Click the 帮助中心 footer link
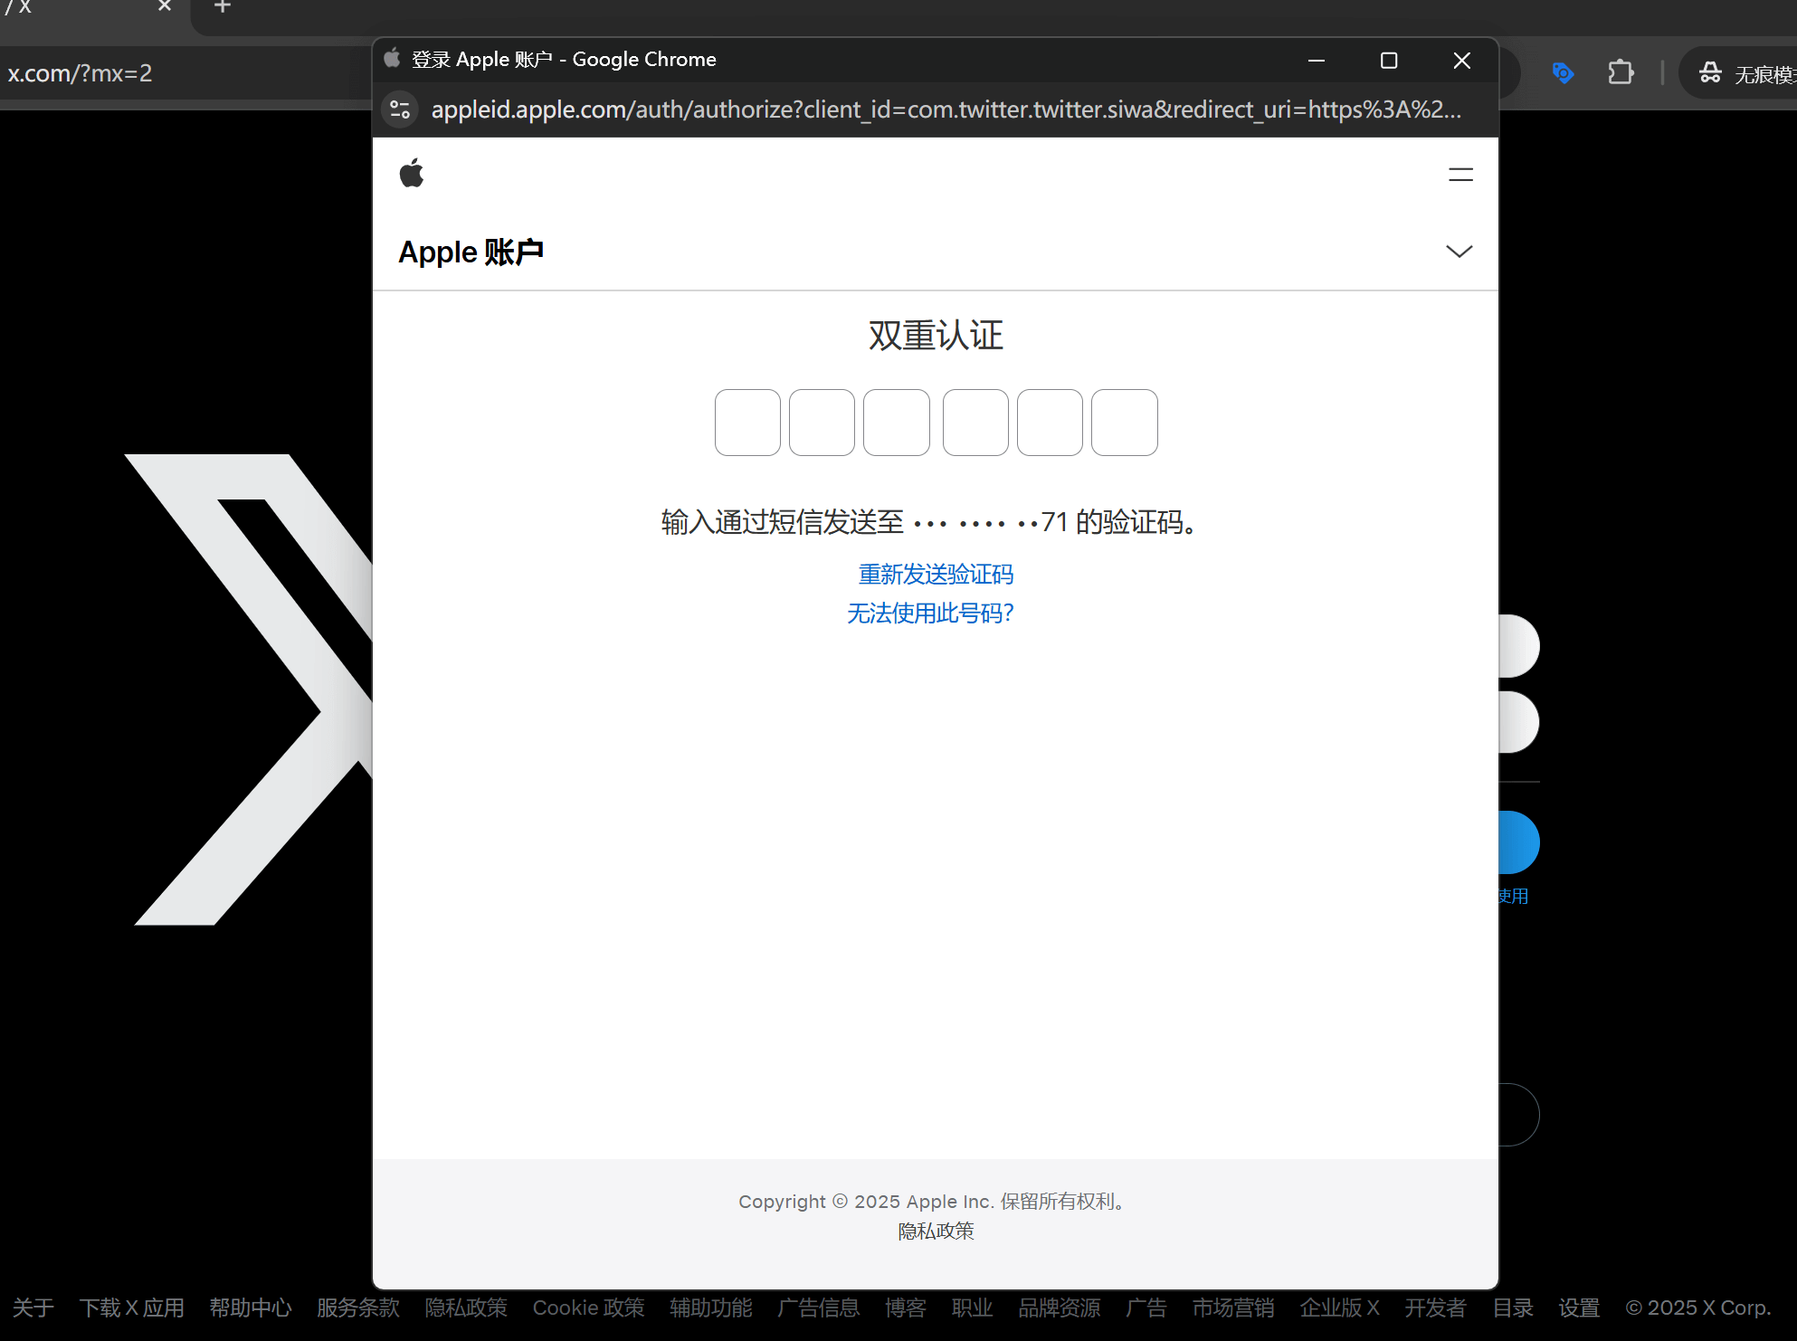The width and height of the screenshot is (1797, 1341). coord(251,1308)
